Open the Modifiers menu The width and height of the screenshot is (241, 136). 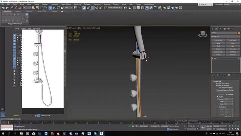coord(45,4)
